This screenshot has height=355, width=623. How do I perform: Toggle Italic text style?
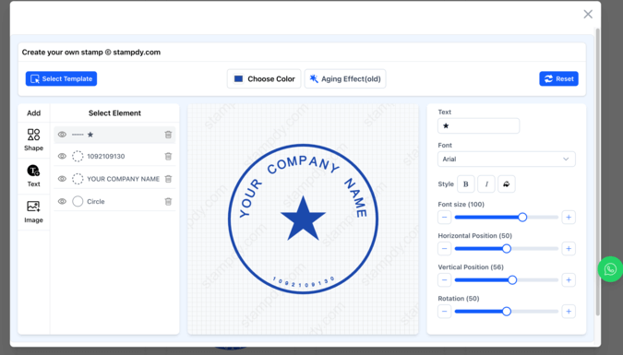tap(485, 184)
